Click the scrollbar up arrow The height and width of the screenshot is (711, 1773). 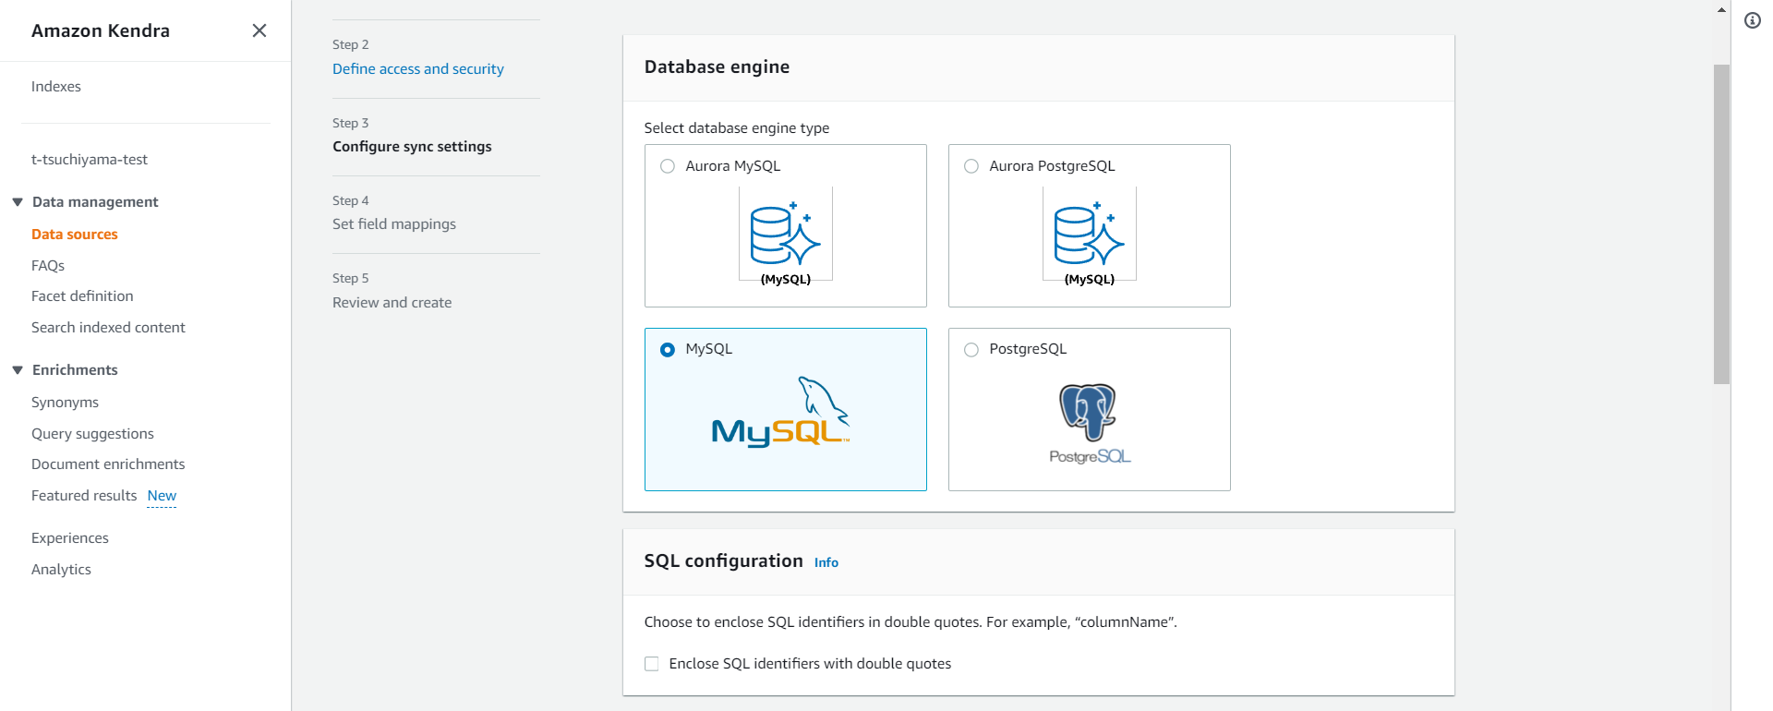click(1721, 9)
